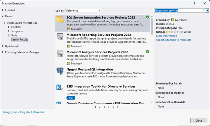This screenshot has width=210, height=126.
Task: Select SQL Server Integration Services Projects 2022 title
Action: click(x=101, y=18)
